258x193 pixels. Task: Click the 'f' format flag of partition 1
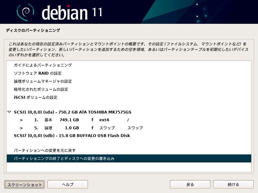pos(93,120)
